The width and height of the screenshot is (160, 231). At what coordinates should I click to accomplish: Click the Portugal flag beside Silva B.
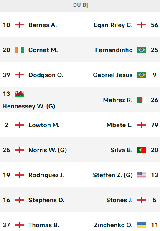click(142, 150)
